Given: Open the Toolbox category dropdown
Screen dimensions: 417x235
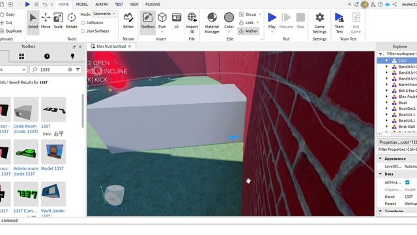Looking at the screenshot, I should coord(13,70).
